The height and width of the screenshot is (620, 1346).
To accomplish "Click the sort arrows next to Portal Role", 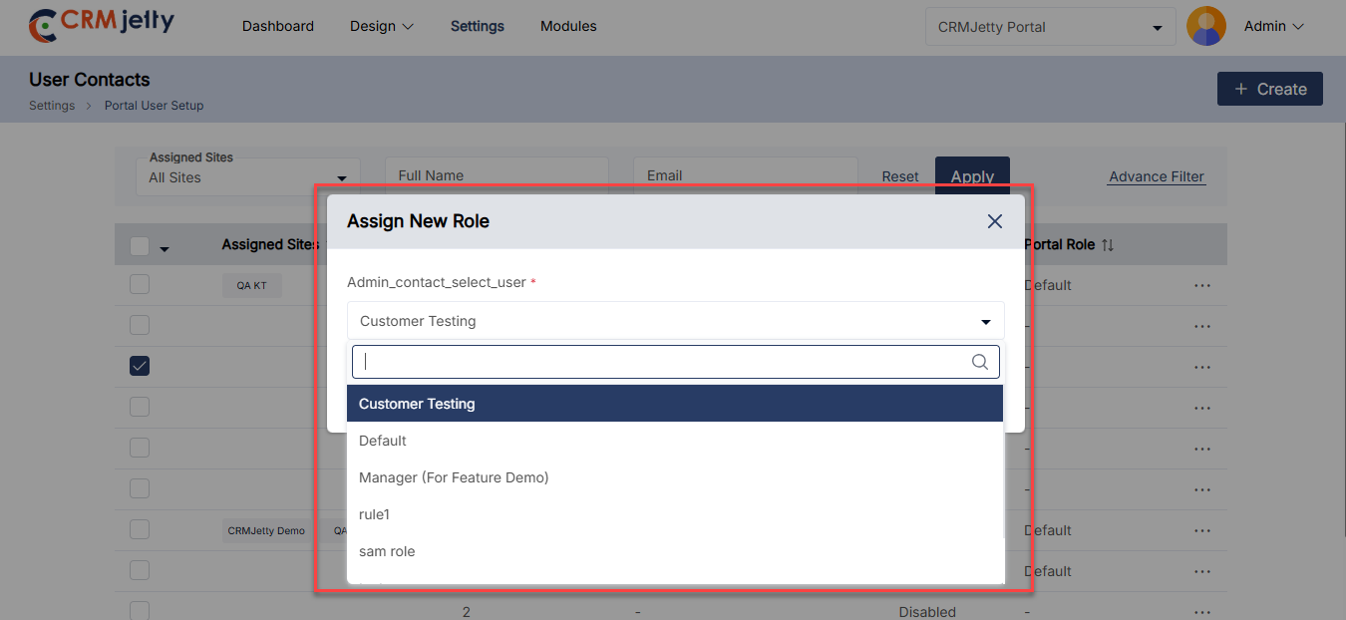I will point(1108,245).
